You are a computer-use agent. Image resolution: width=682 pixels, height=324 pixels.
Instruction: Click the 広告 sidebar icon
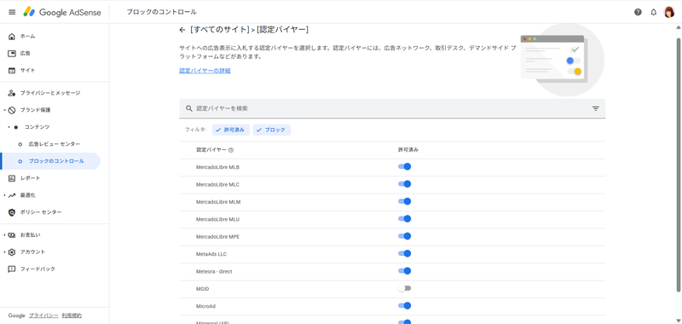(12, 54)
